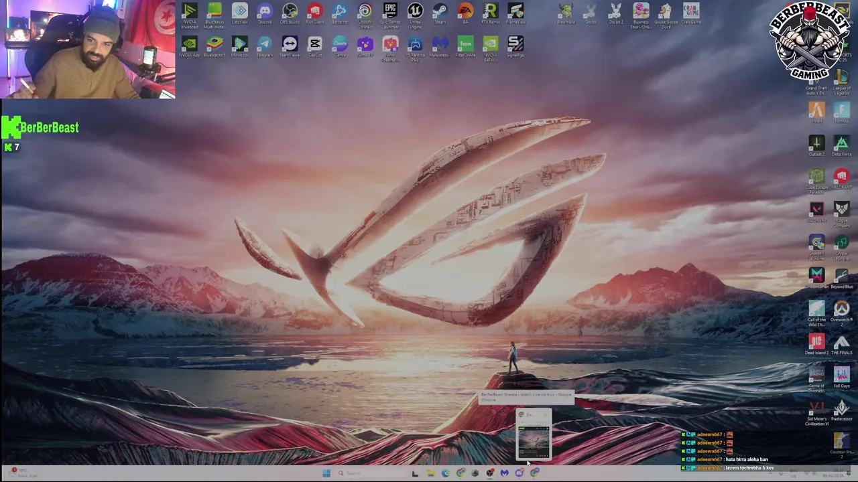
Task: Open the SignalRgb desktop shortcut
Action: click(515, 47)
